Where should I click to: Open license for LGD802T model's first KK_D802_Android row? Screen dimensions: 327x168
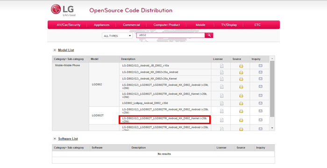221,111
